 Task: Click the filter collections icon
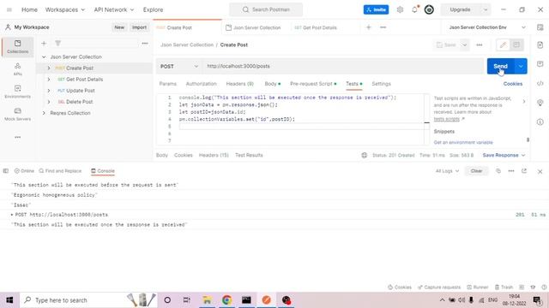pyautogui.click(x=57, y=44)
